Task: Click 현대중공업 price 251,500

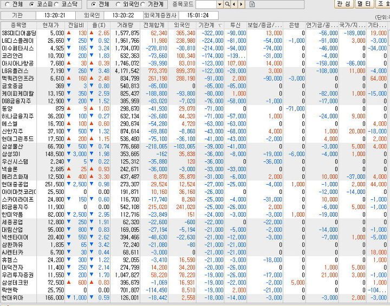Action: 55,184
